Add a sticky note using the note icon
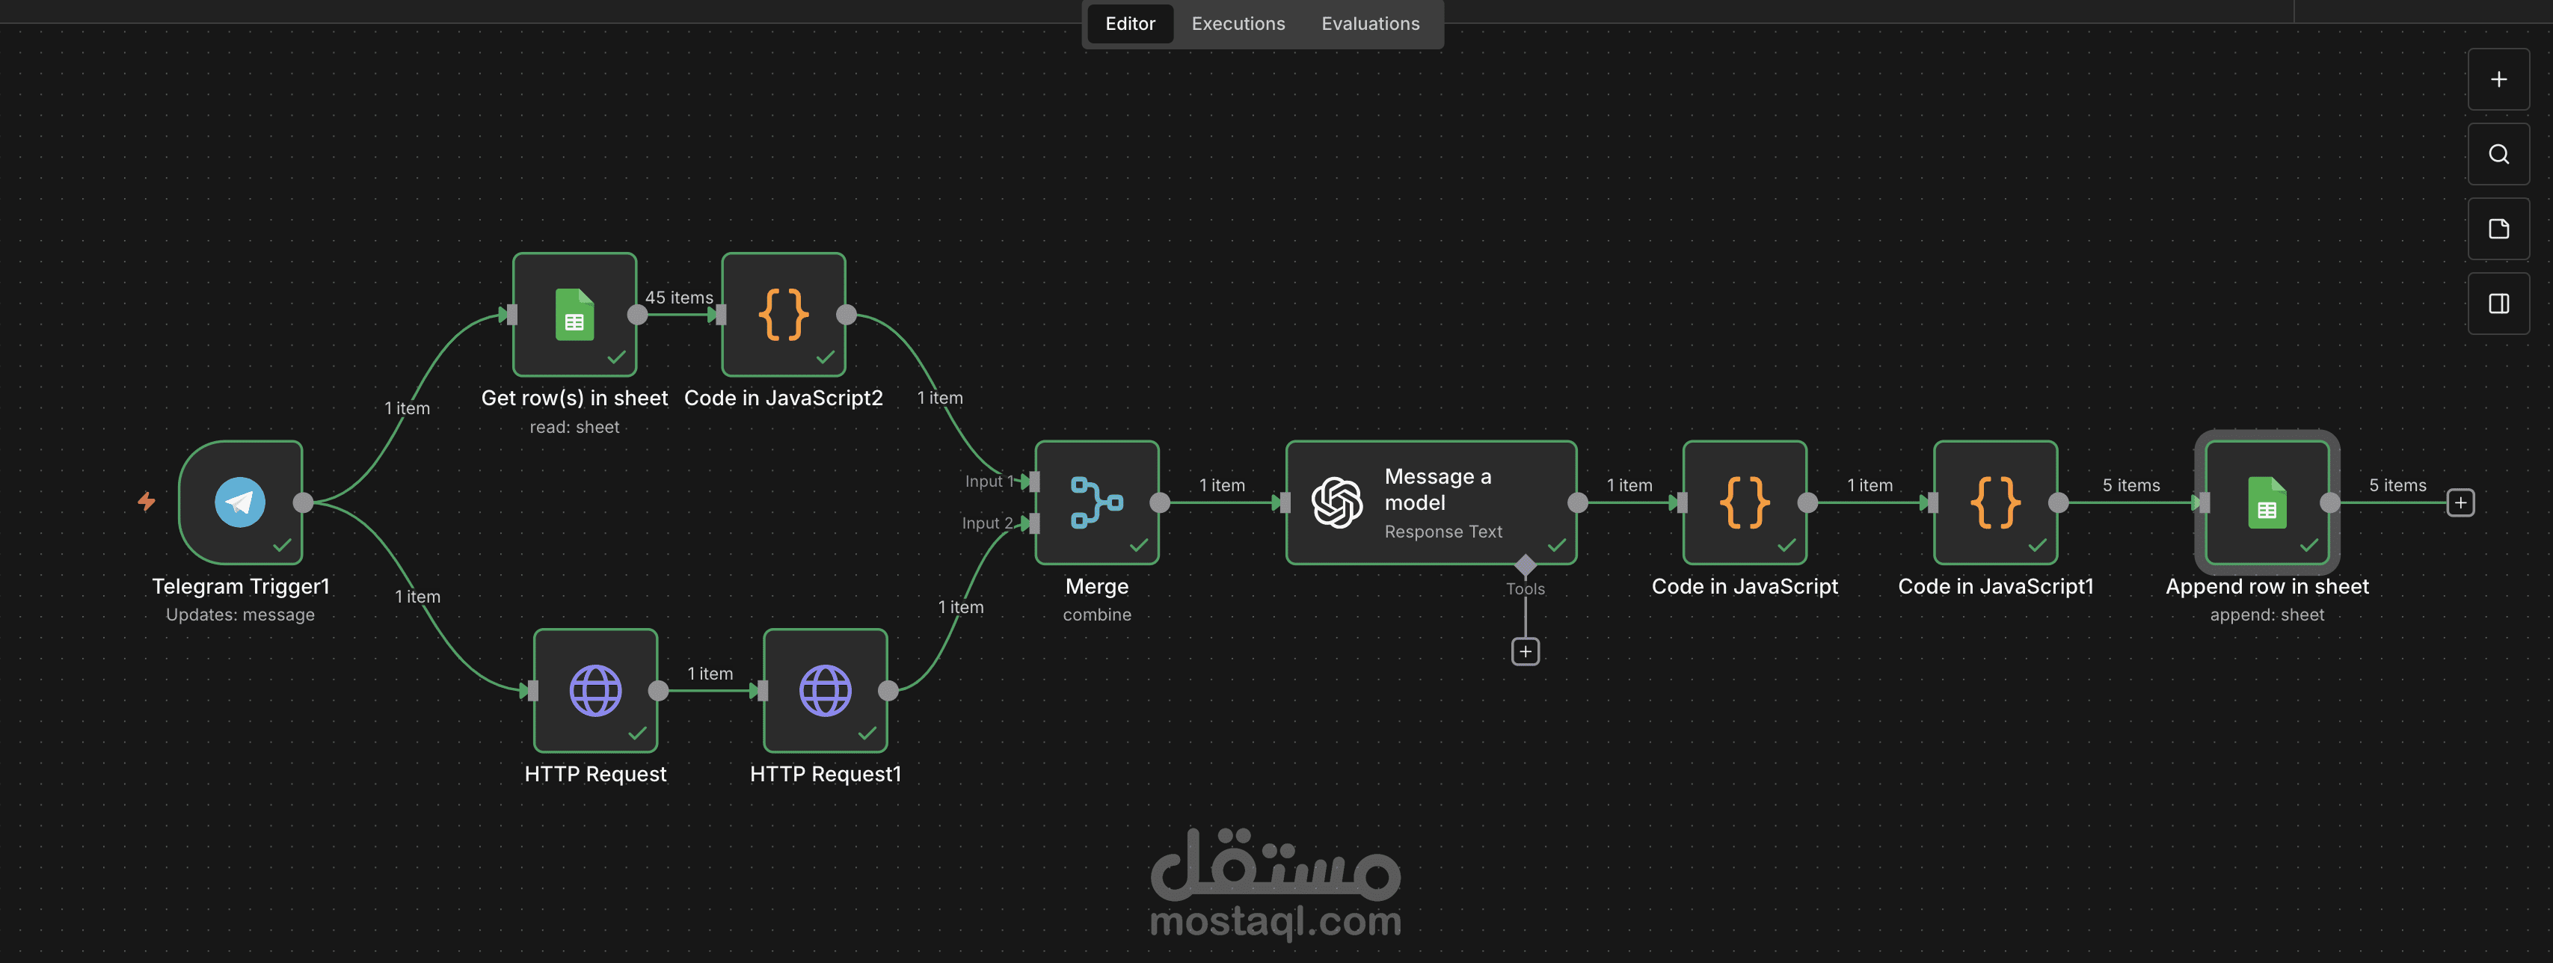 [2498, 229]
